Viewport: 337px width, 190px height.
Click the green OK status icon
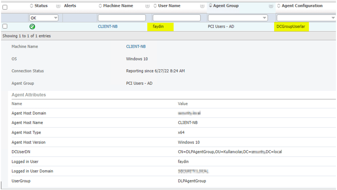[32, 27]
